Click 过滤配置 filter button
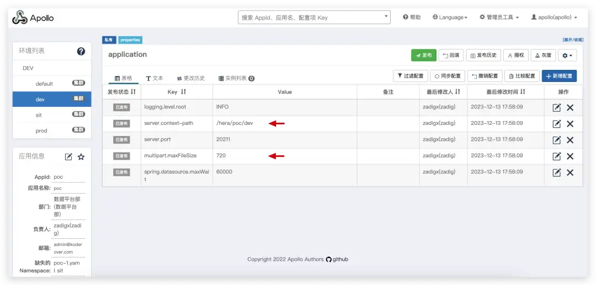 (410, 76)
